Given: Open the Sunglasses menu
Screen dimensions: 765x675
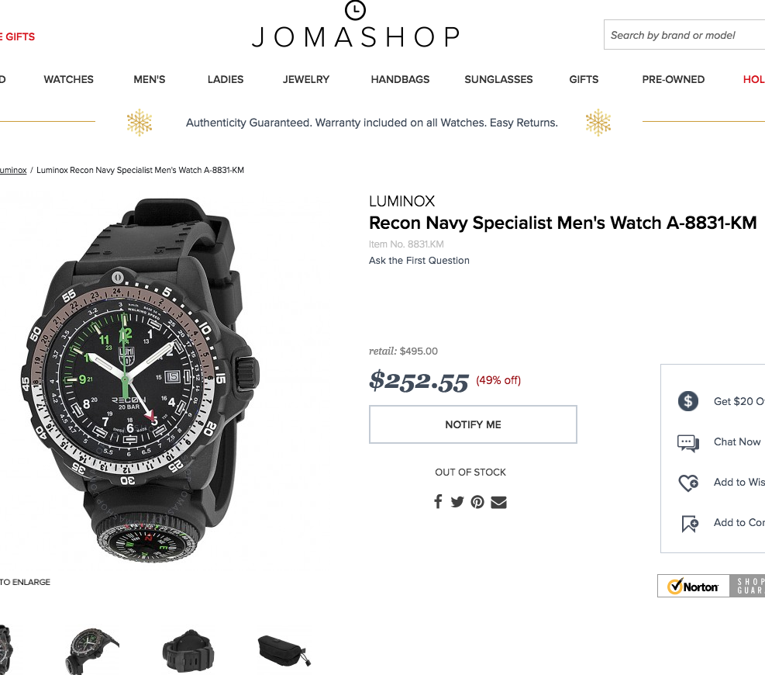Looking at the screenshot, I should point(498,79).
